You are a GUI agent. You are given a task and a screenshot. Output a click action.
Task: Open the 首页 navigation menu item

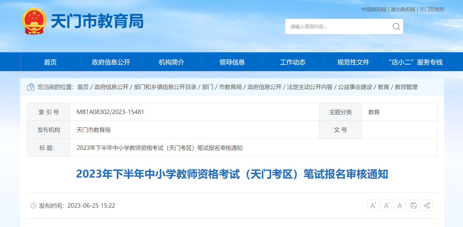50,62
